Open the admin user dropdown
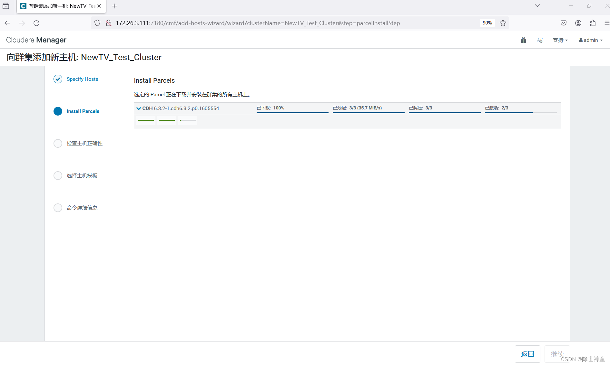Screen dimensions: 610x365 (x=590, y=40)
